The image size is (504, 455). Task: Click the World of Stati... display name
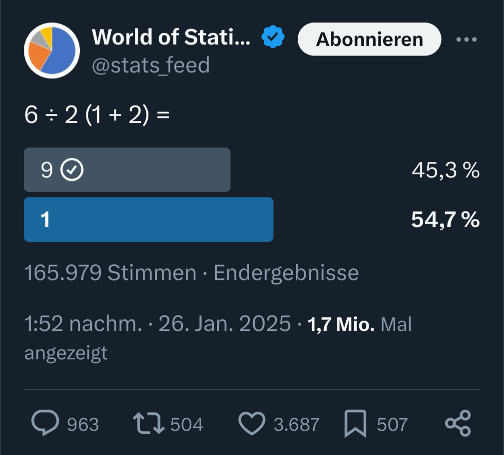pyautogui.click(x=171, y=37)
